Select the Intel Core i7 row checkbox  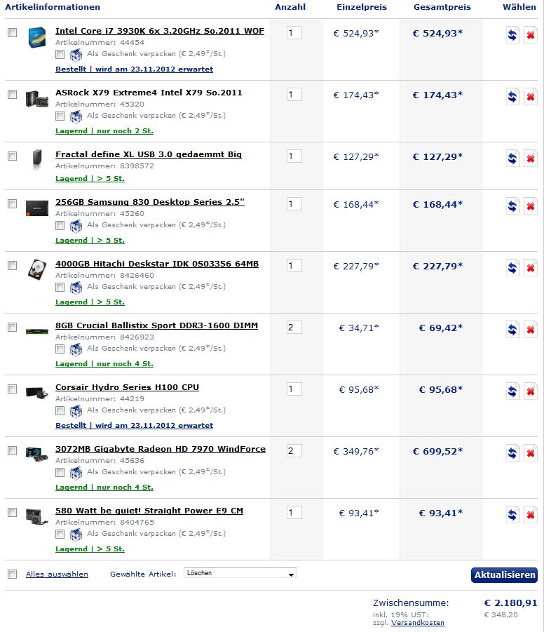tap(12, 33)
